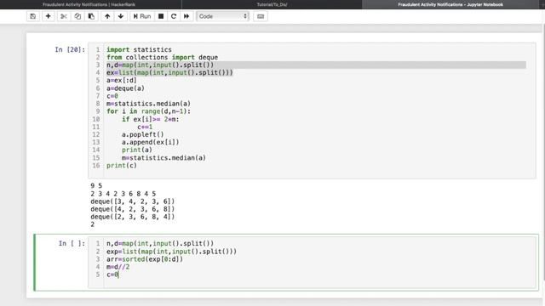The width and height of the screenshot is (545, 306).
Task: Click the 'if ex[i]>= 2*m:' line
Action: pyautogui.click(x=151, y=119)
